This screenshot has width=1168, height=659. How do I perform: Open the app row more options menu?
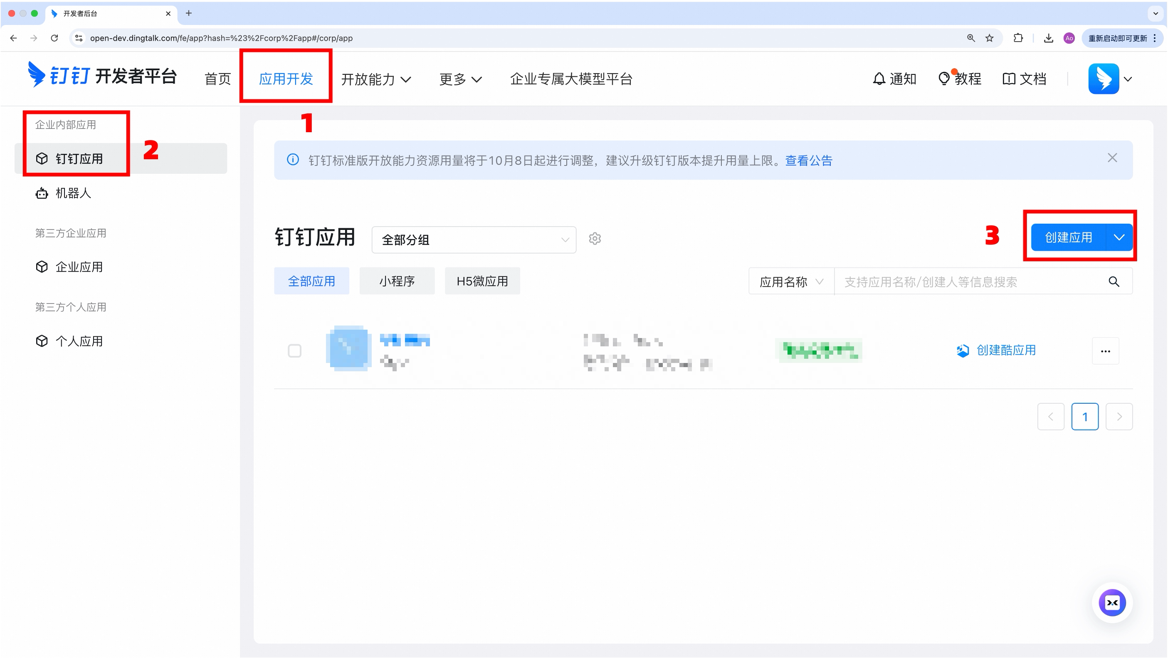[1106, 351]
